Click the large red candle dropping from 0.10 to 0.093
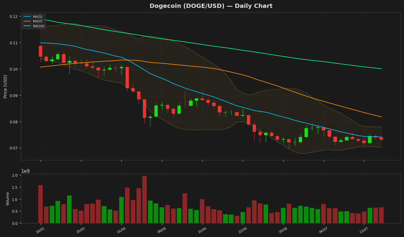Screen dimensions: 404x237 pos(127,78)
